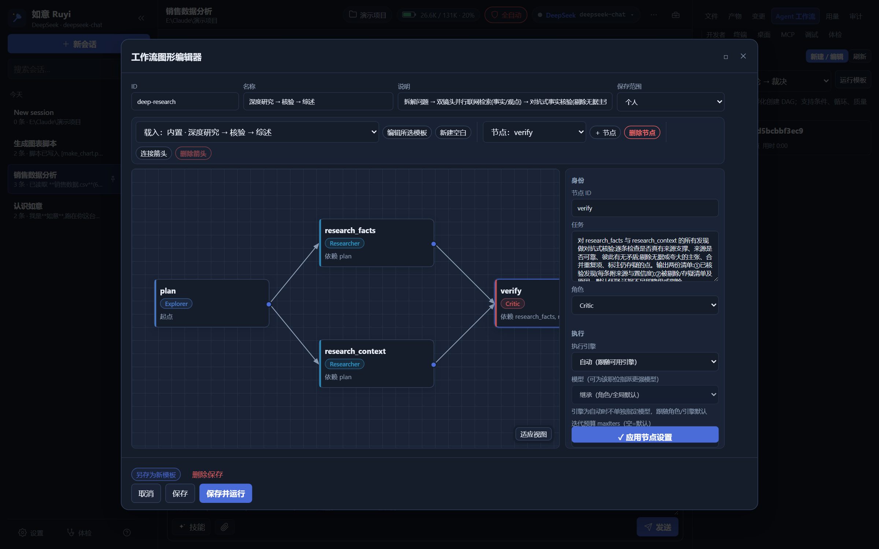This screenshot has height=549, width=879.
Task: Click 删除保存 link
Action: point(207,475)
